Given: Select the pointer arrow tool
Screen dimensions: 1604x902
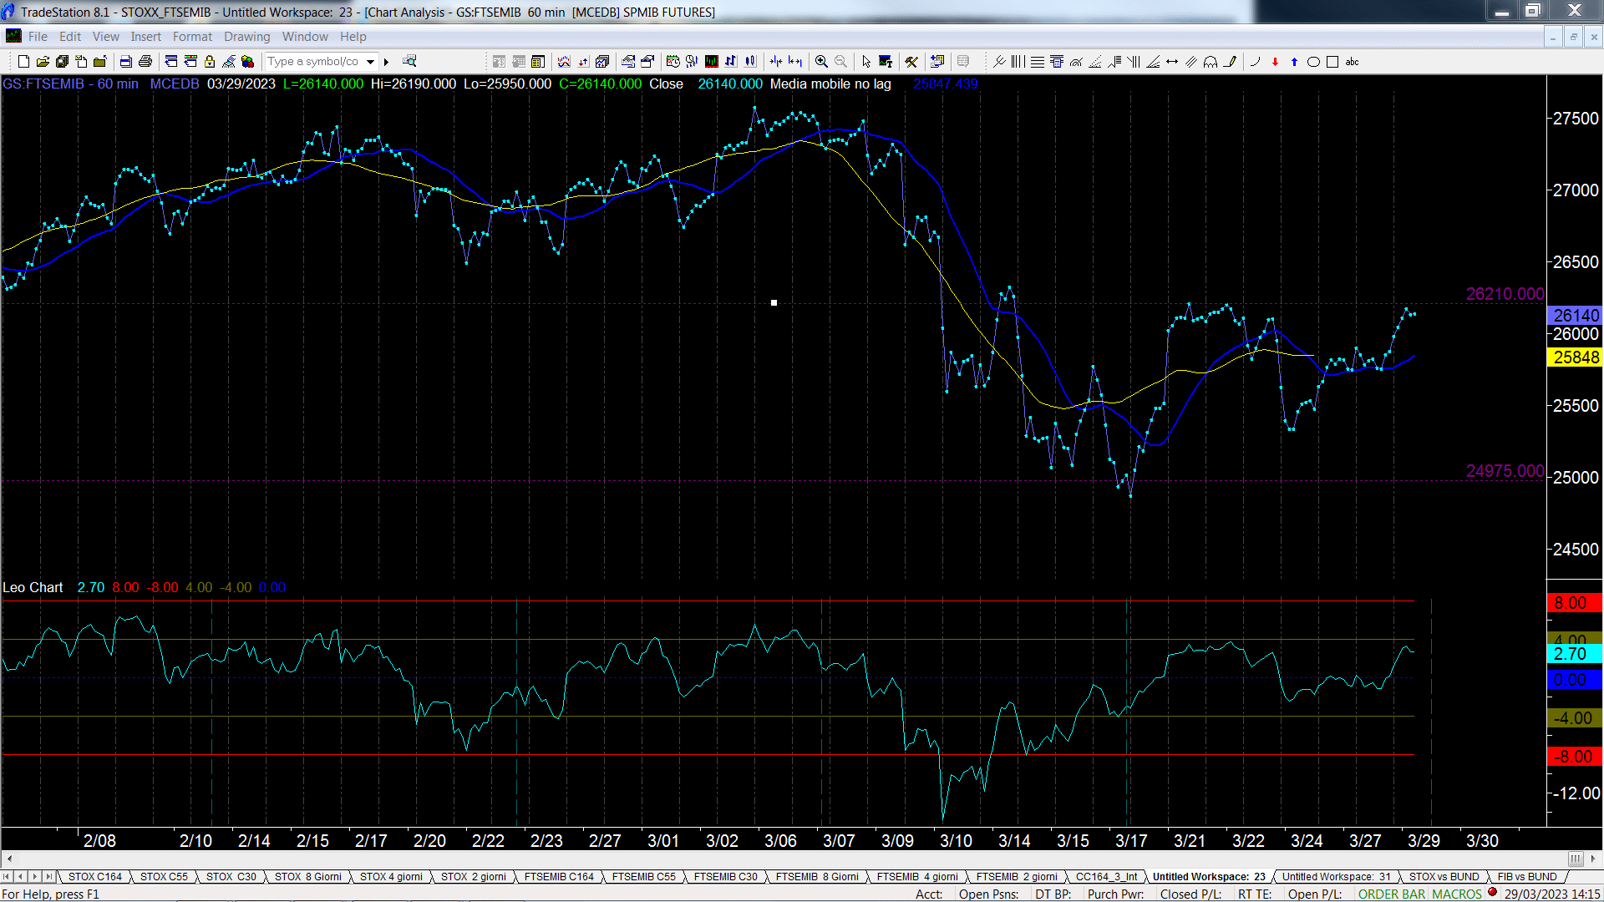Looking at the screenshot, I should [866, 62].
